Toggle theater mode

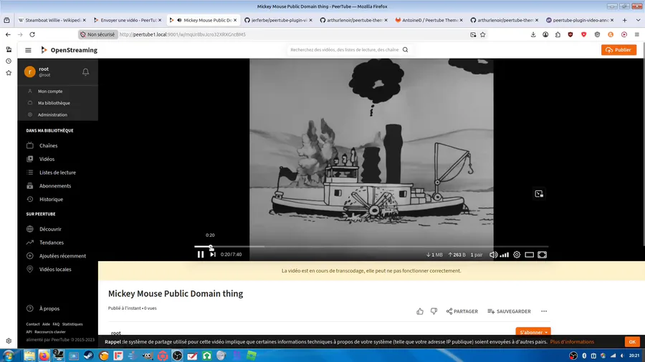pyautogui.click(x=530, y=255)
